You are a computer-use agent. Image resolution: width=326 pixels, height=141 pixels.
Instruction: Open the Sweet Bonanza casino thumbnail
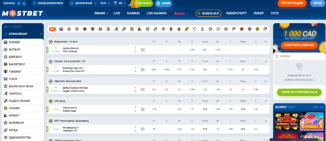312,122
